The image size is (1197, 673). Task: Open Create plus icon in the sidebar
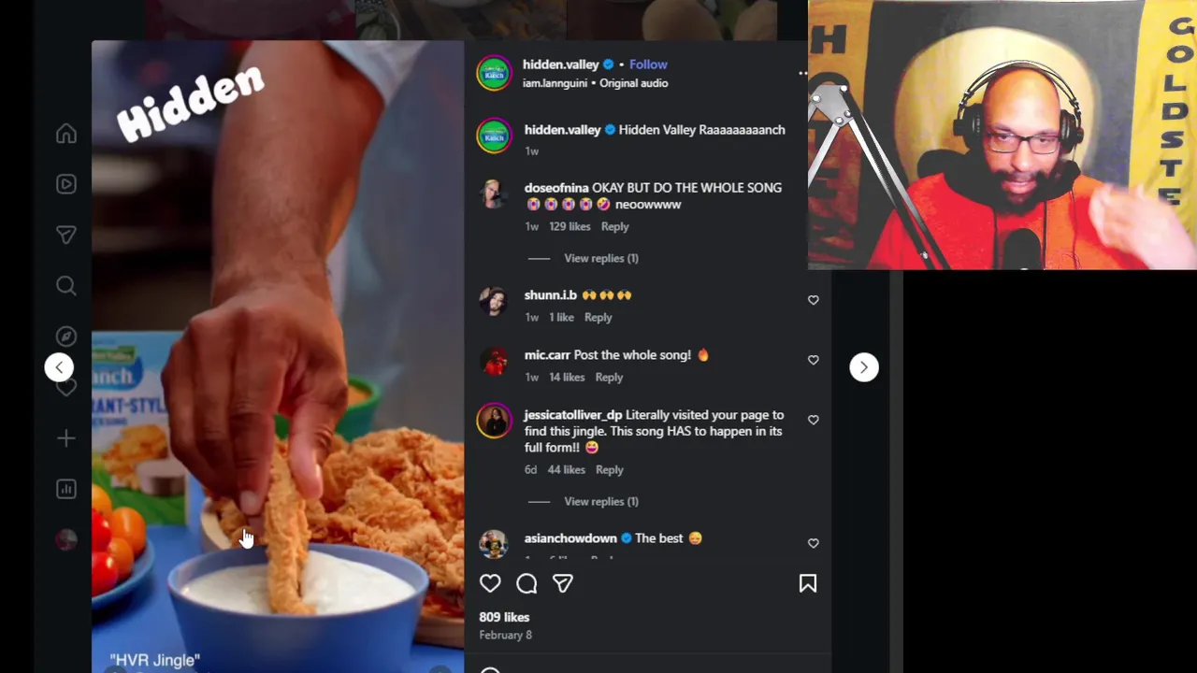pyautogui.click(x=65, y=438)
